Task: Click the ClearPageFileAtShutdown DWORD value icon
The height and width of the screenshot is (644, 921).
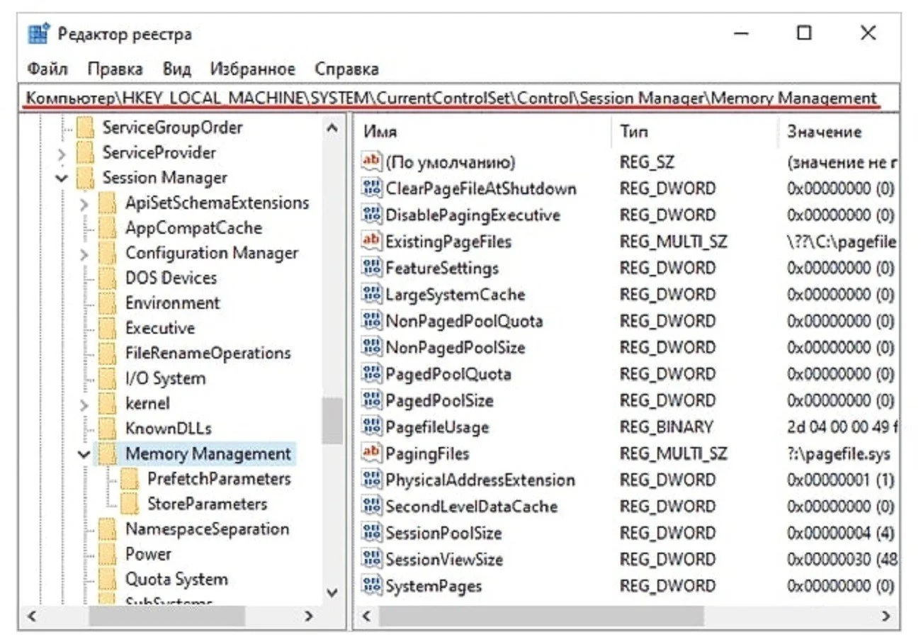Action: coord(371,188)
